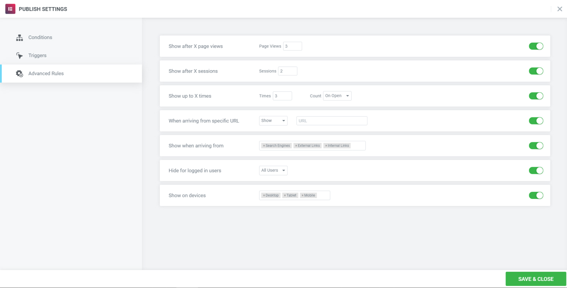
Task: Remove the Mobile device tag
Action: (x=302, y=195)
